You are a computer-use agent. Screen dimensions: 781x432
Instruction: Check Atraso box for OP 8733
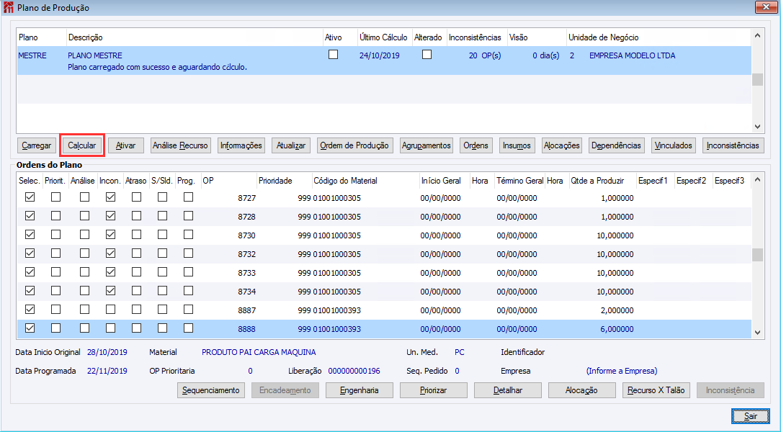click(x=136, y=271)
